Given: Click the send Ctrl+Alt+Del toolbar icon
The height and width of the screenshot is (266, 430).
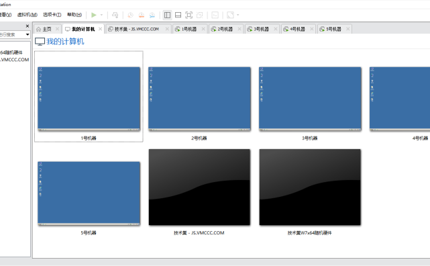Looking at the screenshot, I should pyautogui.click(x=115, y=15).
